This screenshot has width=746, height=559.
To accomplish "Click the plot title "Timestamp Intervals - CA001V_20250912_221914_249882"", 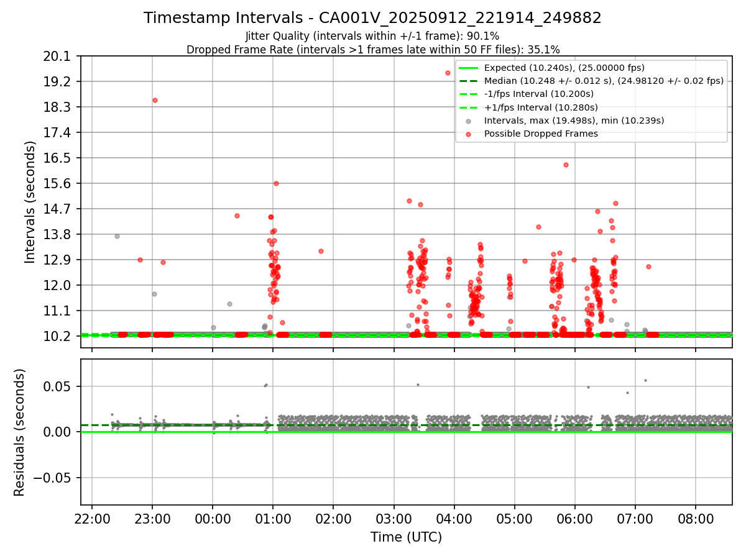I will pos(372,18).
